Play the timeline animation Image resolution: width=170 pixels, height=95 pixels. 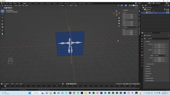(x=72, y=84)
